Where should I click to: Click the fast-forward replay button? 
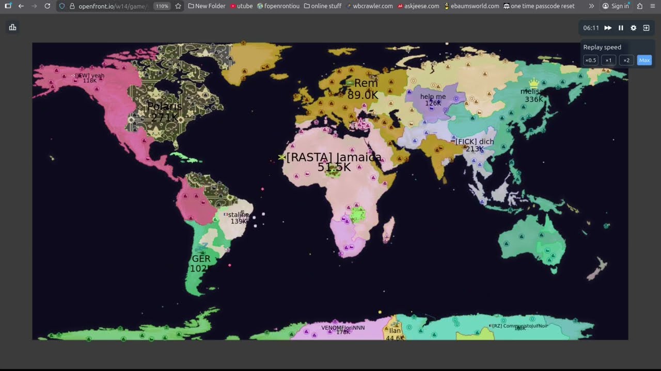(x=608, y=28)
